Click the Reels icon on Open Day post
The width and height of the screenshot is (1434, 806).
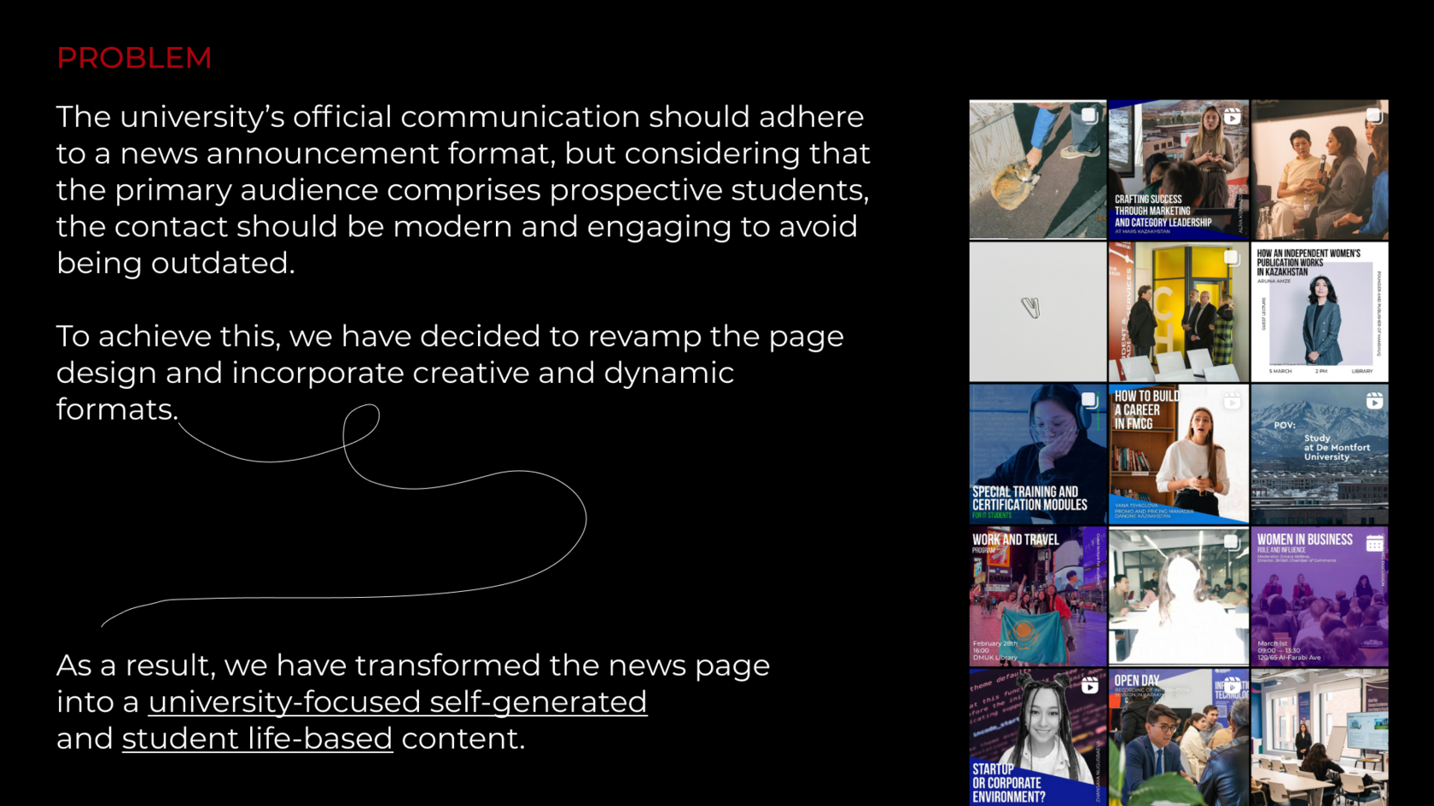(1232, 685)
